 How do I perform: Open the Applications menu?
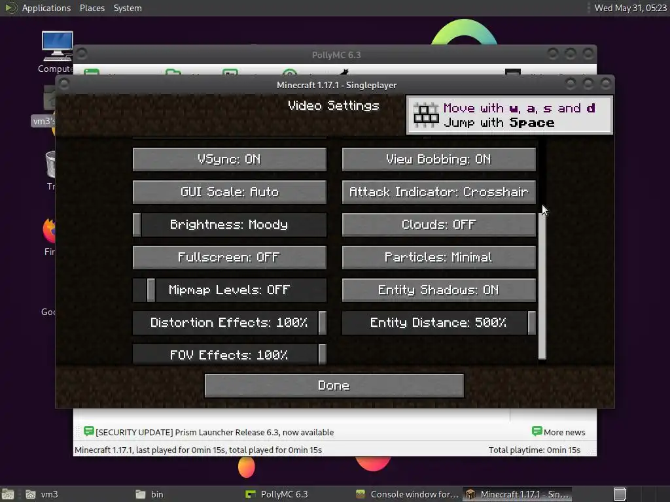pyautogui.click(x=46, y=8)
